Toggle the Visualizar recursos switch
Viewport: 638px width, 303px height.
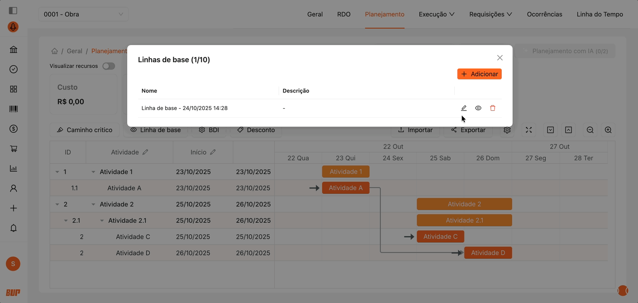108,66
